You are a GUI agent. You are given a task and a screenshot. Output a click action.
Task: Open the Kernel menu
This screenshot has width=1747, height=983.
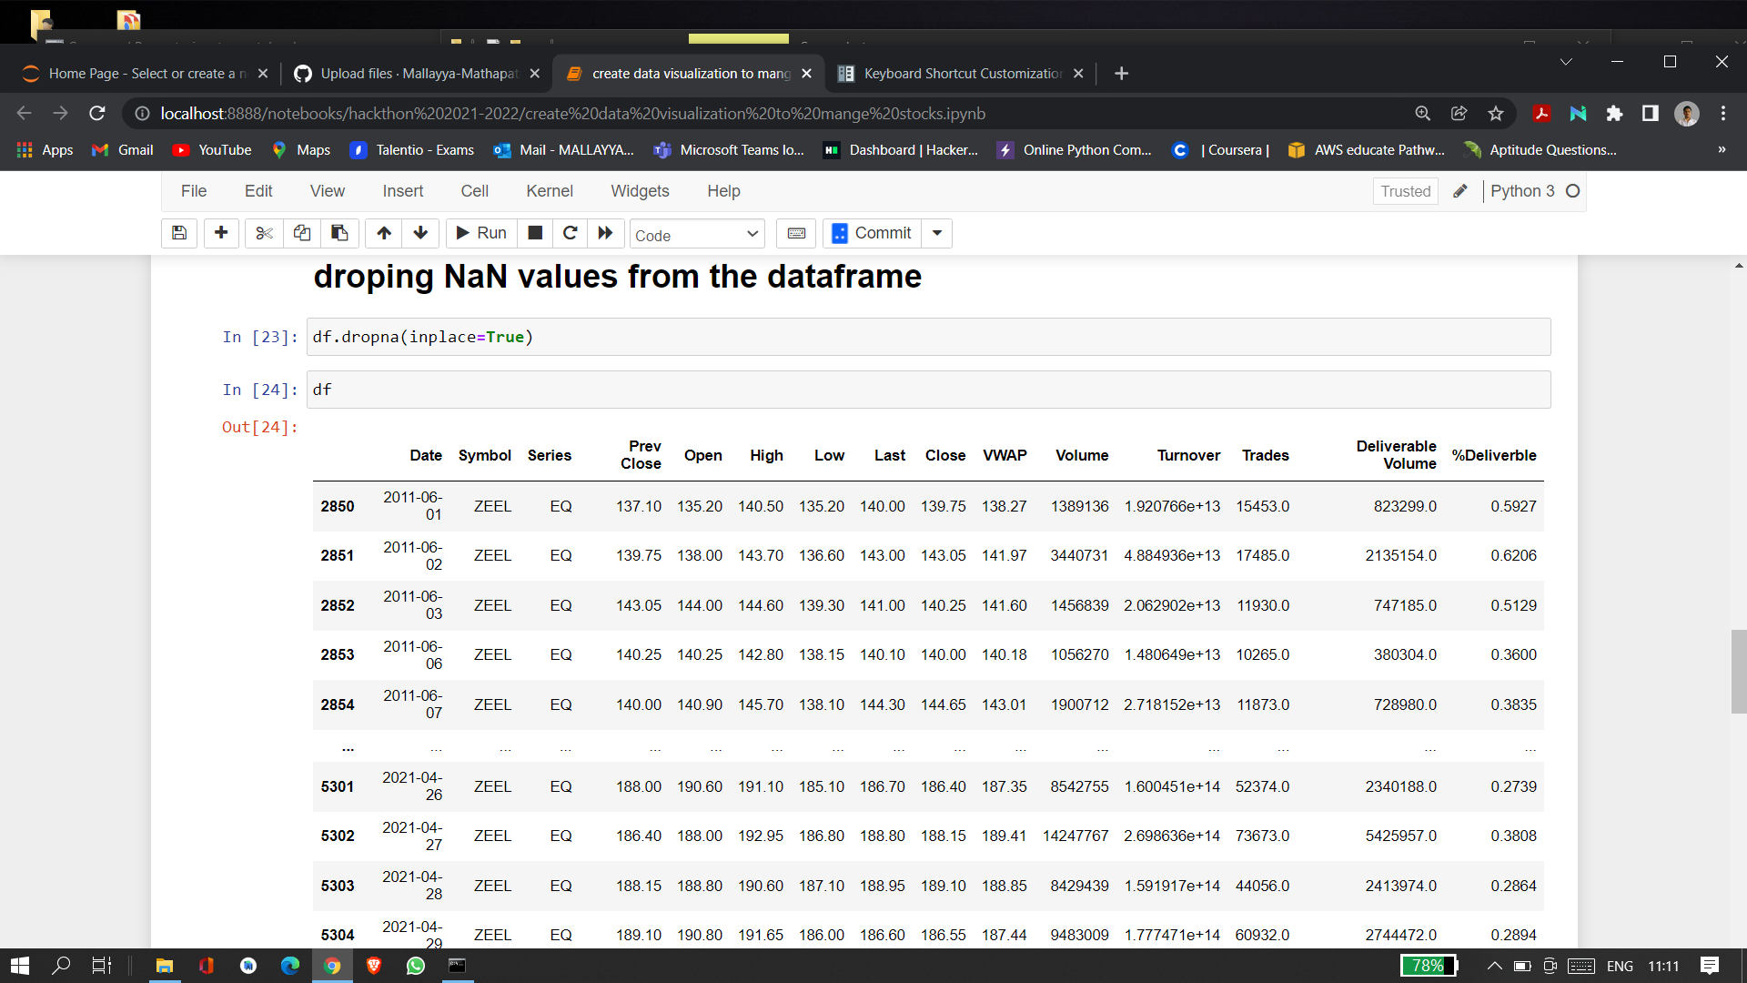pos(550,191)
